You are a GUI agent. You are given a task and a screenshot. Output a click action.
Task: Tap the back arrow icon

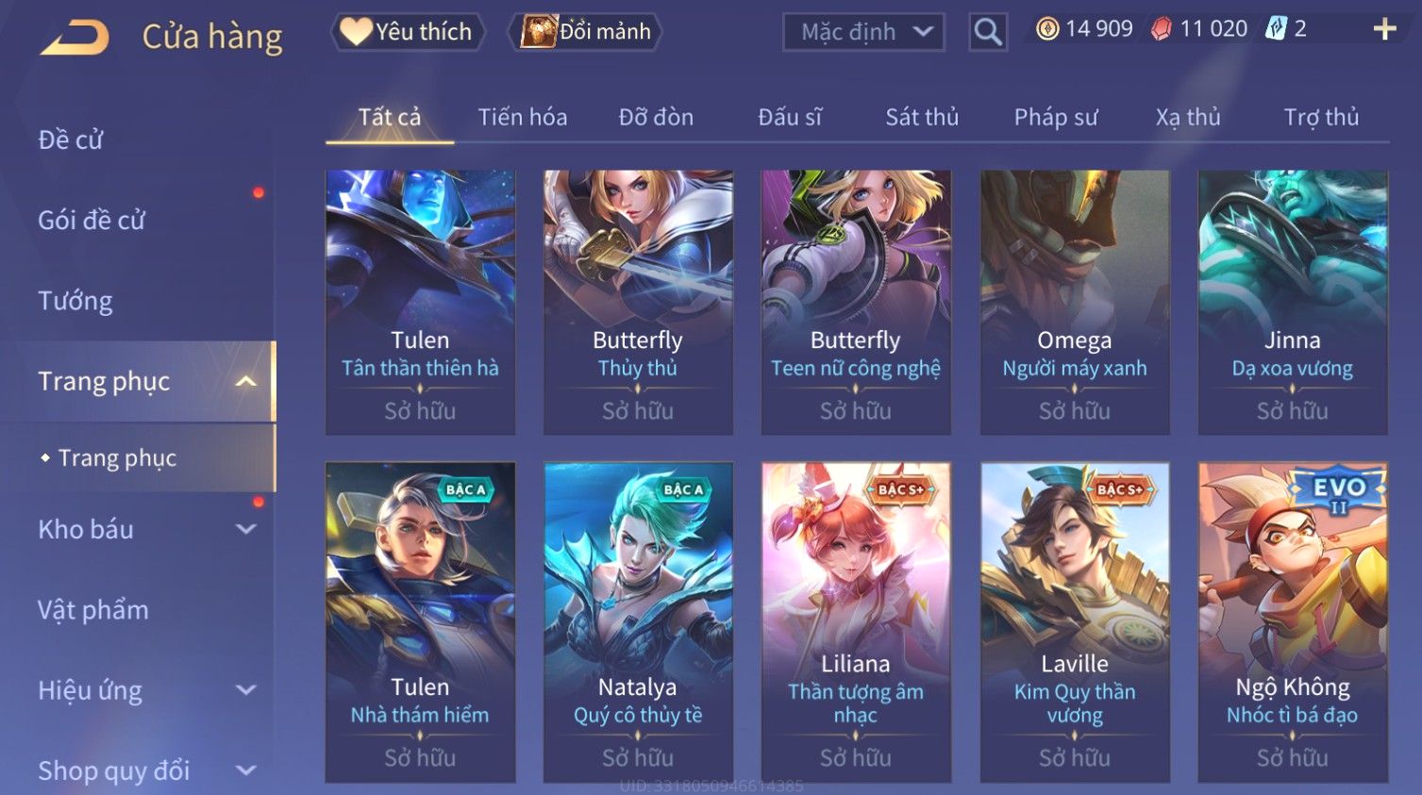(x=75, y=38)
